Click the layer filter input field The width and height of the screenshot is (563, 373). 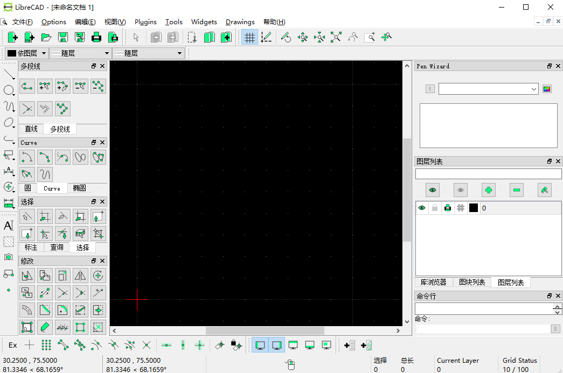coord(488,174)
